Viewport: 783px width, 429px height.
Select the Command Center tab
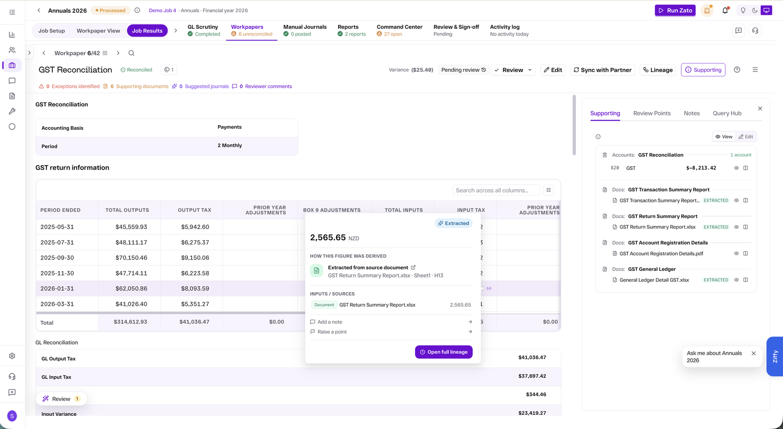click(399, 30)
